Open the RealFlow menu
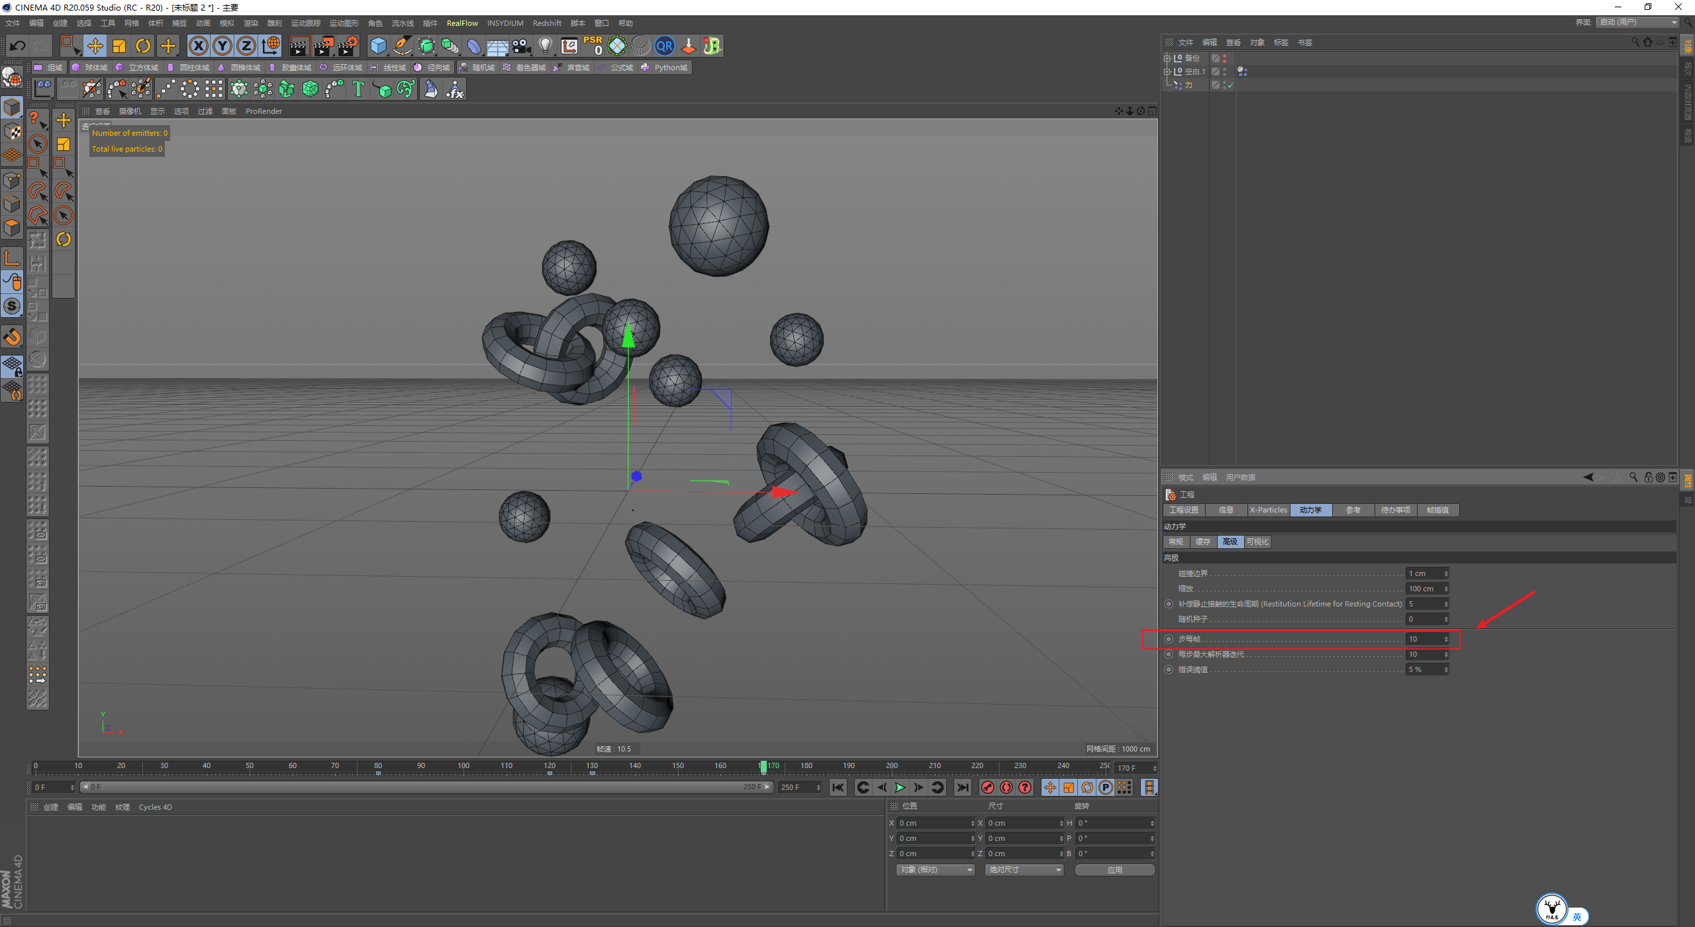Viewport: 1695px width, 927px height. pos(462,23)
